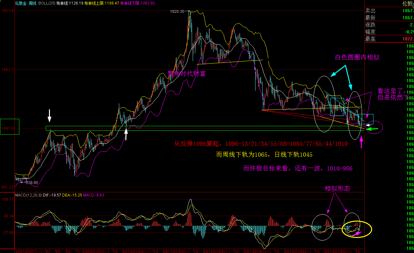
Task: Click the 1482.7 price axis label
Action: [8, 69]
